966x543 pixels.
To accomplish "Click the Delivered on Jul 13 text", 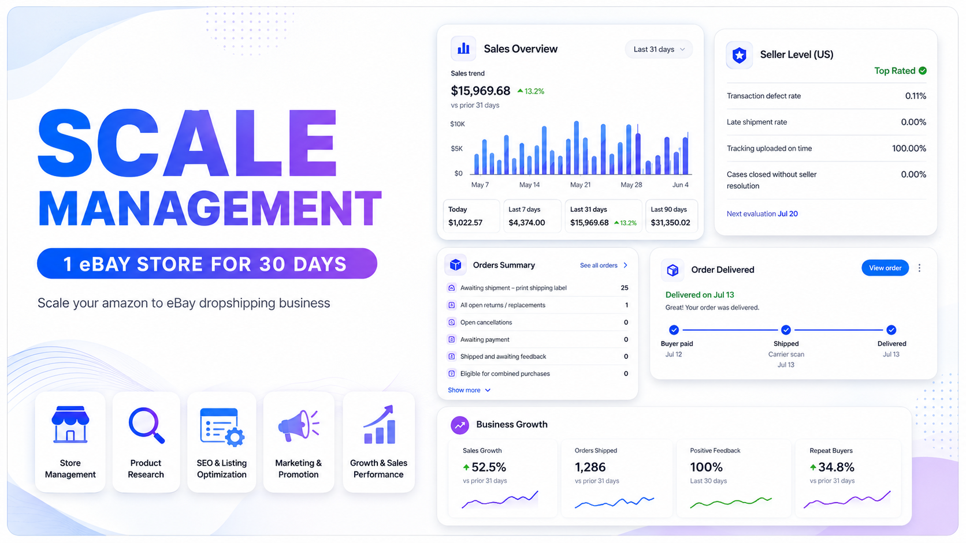I will 700,295.
